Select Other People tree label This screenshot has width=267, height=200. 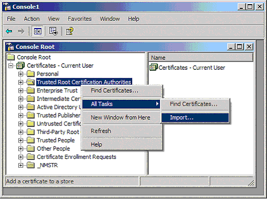(53, 148)
